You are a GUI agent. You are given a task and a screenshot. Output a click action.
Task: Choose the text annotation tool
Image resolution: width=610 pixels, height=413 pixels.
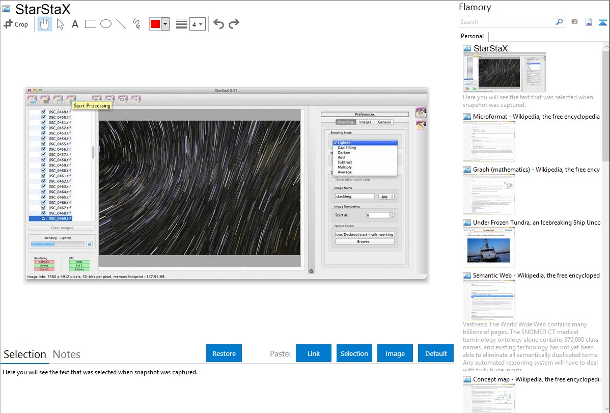(x=75, y=24)
